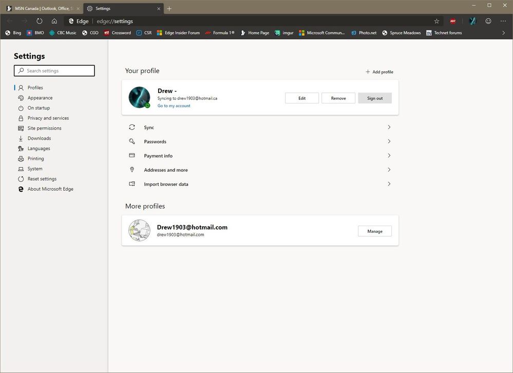Select Profiles in settings sidebar
Image resolution: width=513 pixels, height=373 pixels.
pos(30,88)
